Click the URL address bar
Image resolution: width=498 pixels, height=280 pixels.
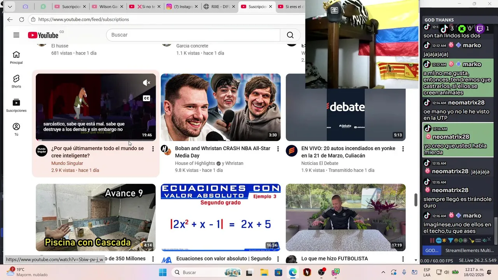[167, 19]
